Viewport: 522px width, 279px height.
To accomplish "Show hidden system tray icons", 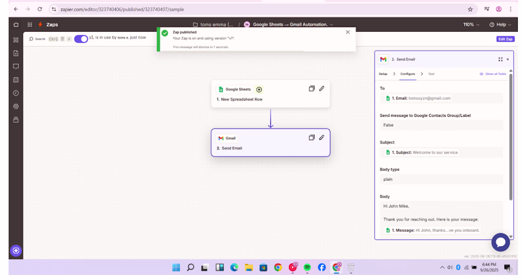I will coord(442,267).
